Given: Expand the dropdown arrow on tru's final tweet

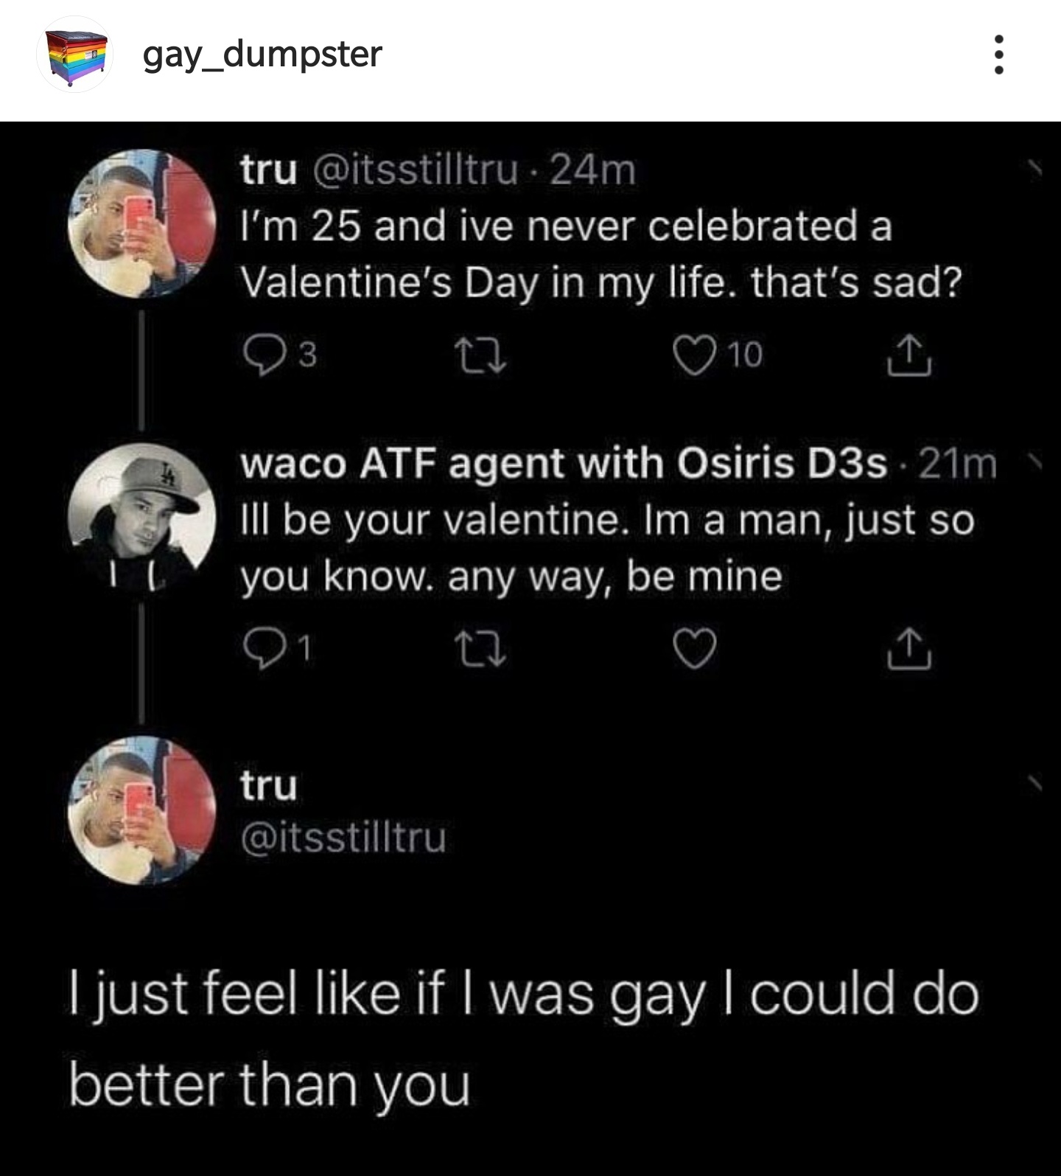Looking at the screenshot, I should tap(1037, 783).
